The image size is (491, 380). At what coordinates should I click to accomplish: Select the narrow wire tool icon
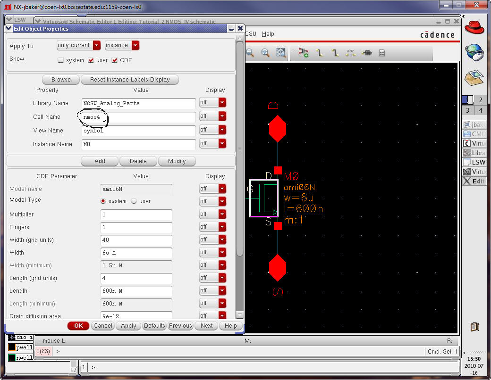point(320,53)
